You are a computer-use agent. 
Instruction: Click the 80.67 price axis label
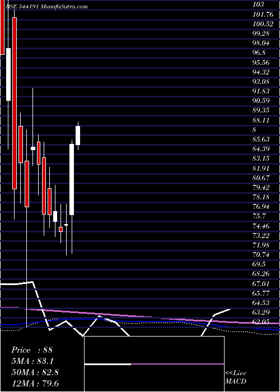click(x=261, y=178)
